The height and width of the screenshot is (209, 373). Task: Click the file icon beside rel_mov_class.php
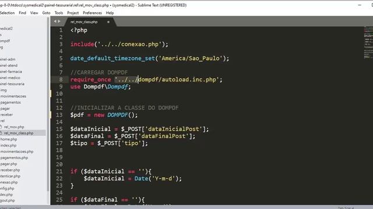pos(1,133)
